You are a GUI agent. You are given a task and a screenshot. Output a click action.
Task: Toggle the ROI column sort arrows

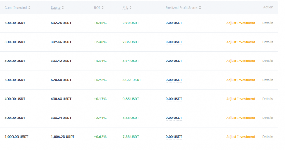103,7
